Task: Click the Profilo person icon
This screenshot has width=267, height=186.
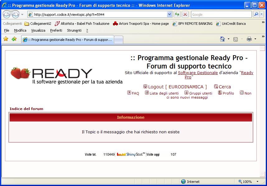Action: tap(220, 93)
